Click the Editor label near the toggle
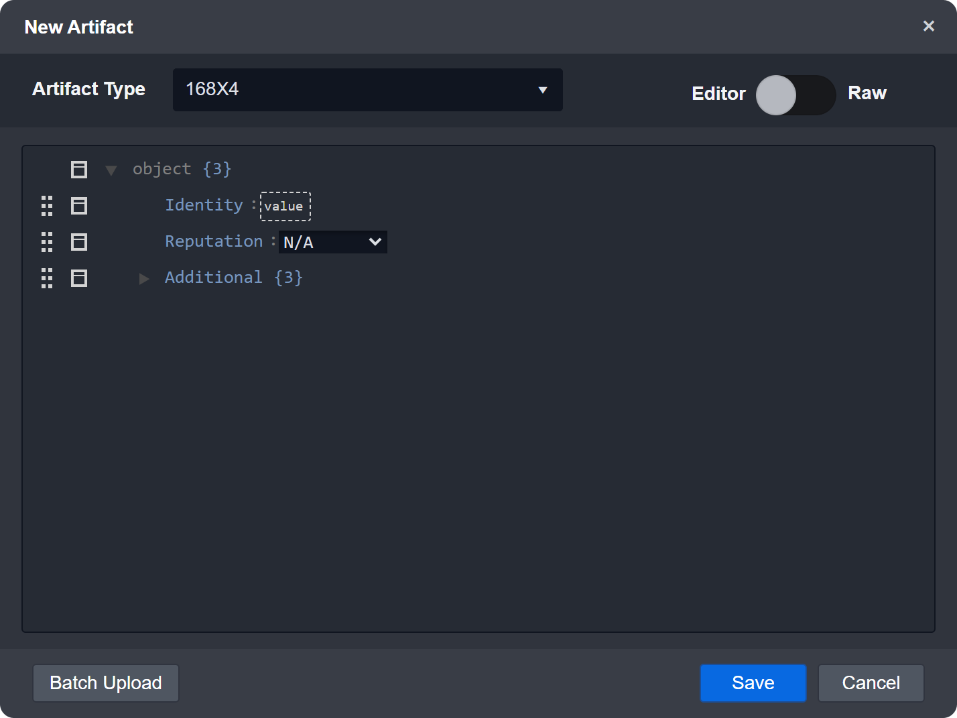 [718, 94]
